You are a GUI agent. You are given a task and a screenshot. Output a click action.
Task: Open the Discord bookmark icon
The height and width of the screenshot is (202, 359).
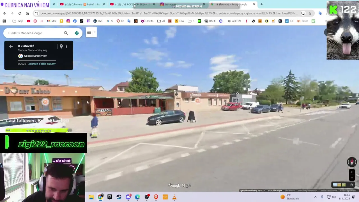click(x=221, y=21)
